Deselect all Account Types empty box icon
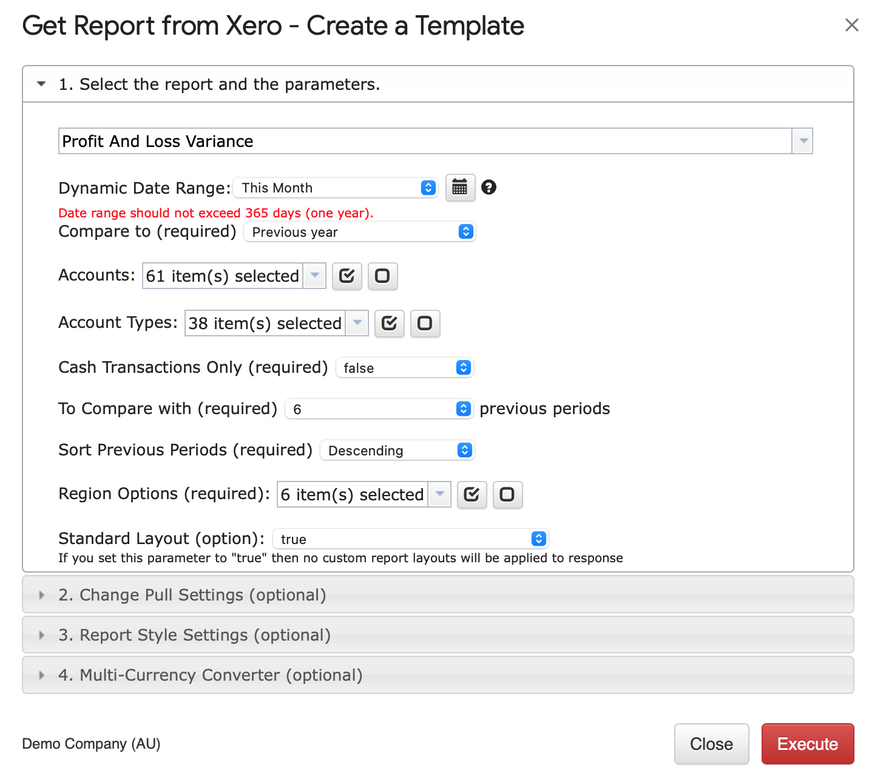 tap(425, 324)
